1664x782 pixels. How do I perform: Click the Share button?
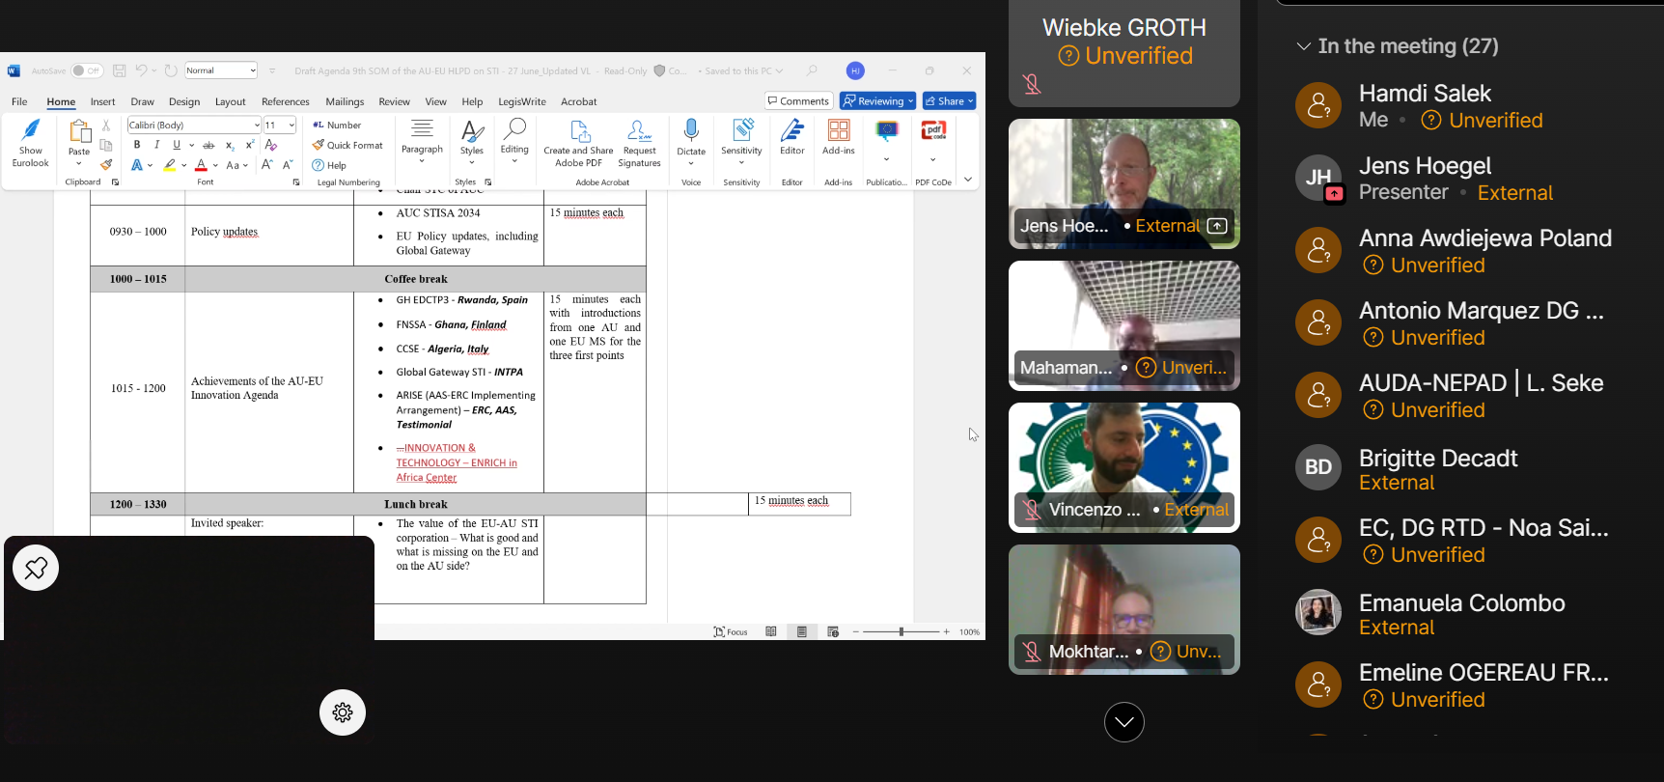click(x=950, y=100)
